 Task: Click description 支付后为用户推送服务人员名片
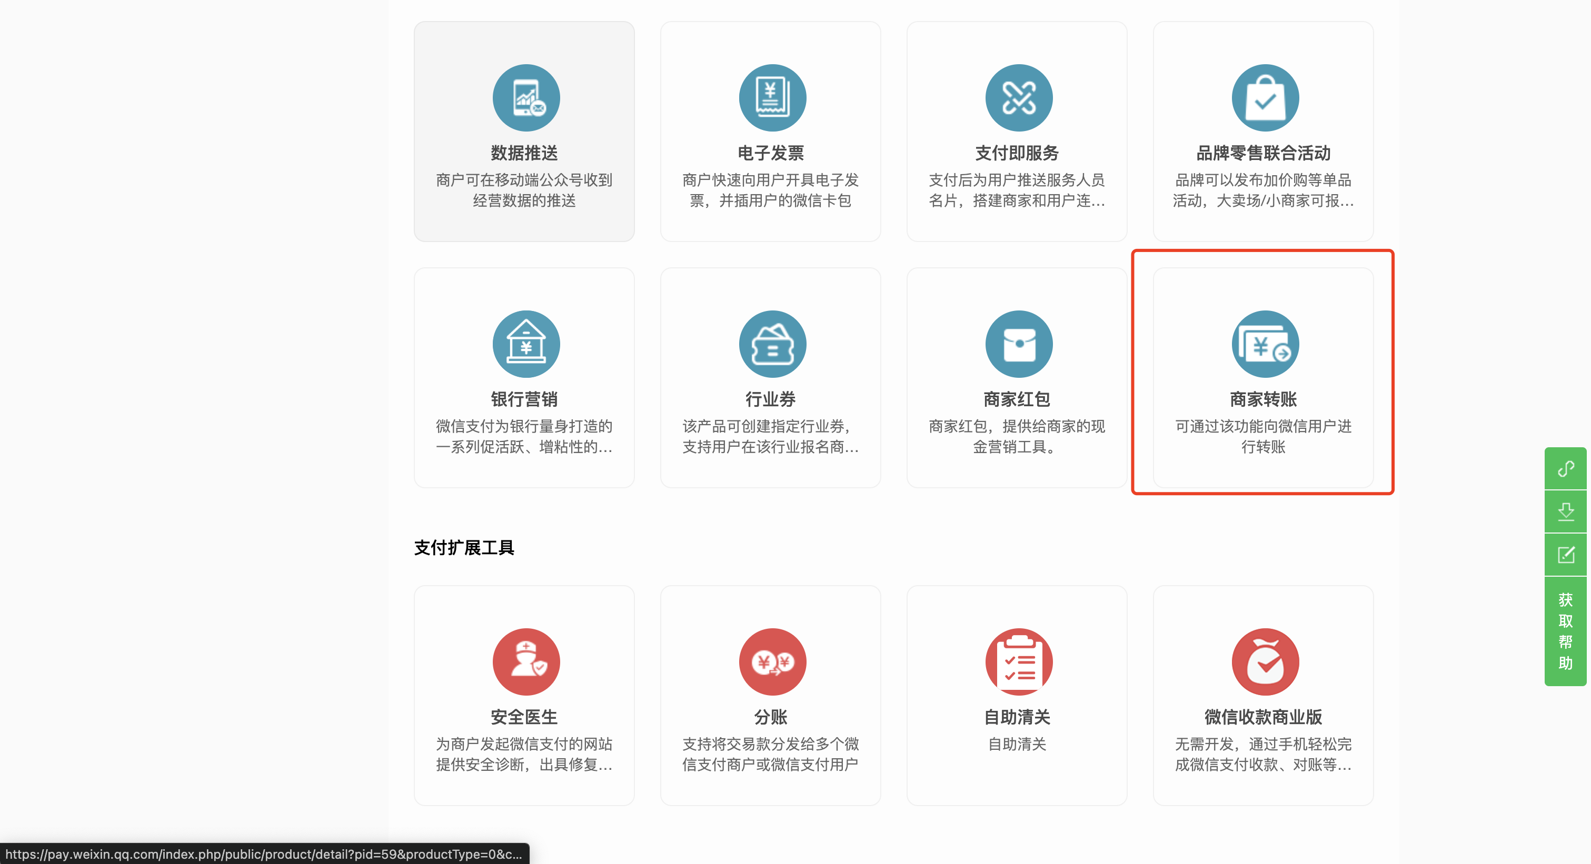tap(1017, 190)
